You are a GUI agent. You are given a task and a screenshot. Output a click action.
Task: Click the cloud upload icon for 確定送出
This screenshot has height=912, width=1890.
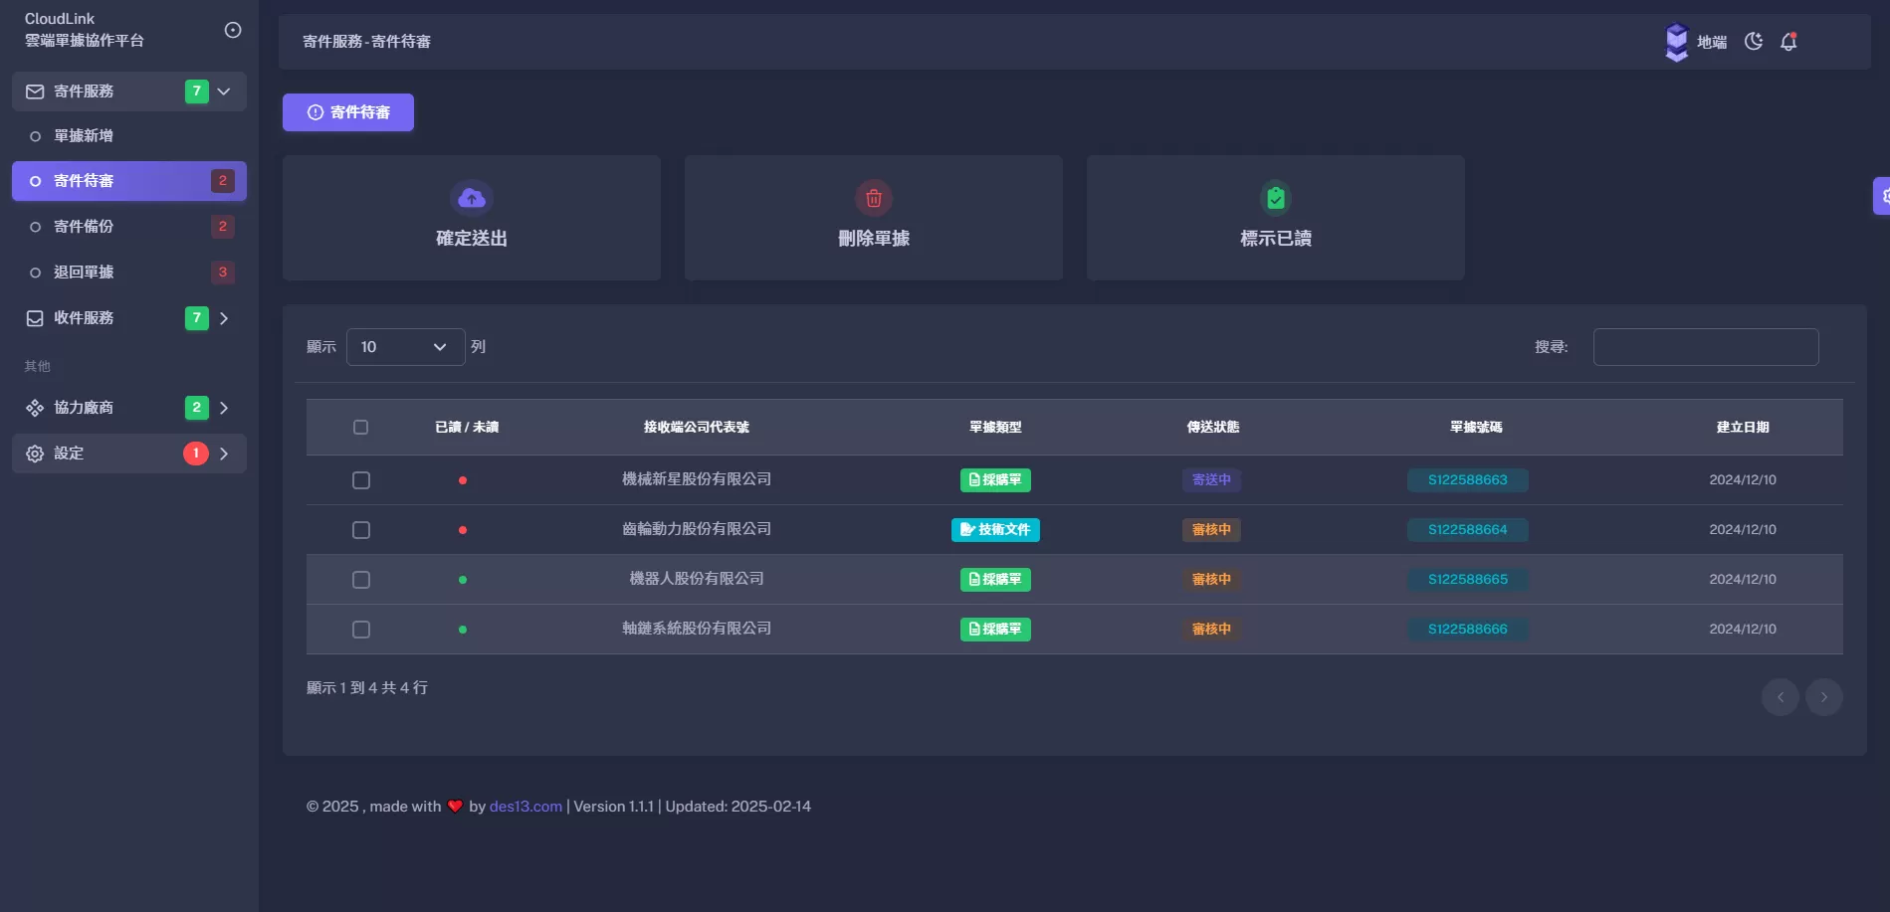[472, 198]
